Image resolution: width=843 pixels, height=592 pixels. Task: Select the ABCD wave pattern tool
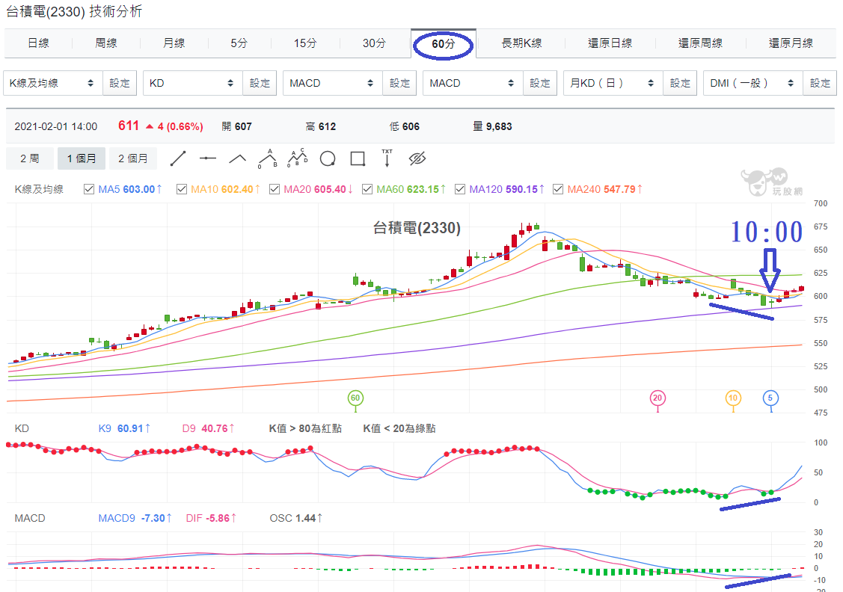click(x=297, y=158)
